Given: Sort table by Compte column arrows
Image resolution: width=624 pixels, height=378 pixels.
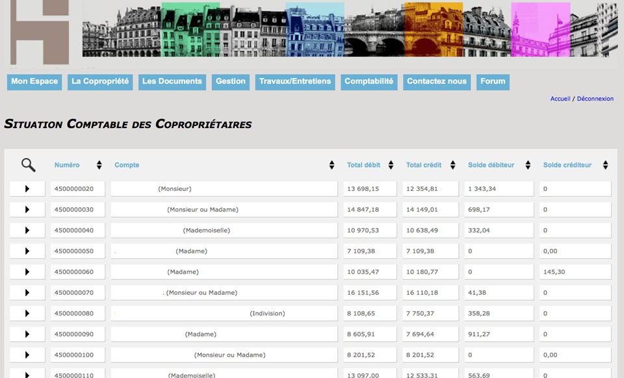Looking at the screenshot, I should tap(331, 165).
